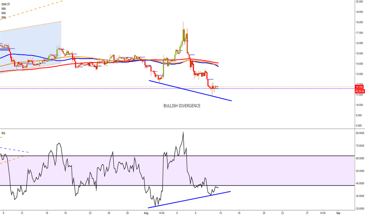
Task: Click the 50.0000 RSI scale label
Action: pyautogui.click(x=360, y=171)
